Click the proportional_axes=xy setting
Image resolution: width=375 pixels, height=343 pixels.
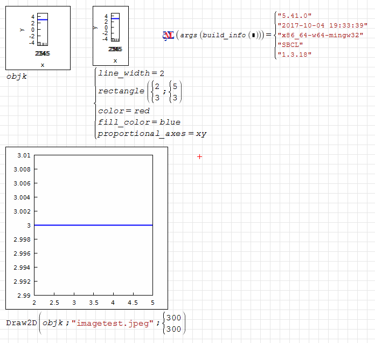[152, 133]
